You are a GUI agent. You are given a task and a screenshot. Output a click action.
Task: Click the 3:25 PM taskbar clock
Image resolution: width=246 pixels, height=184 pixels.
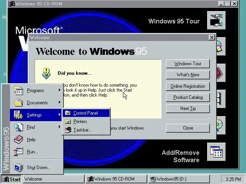click(x=233, y=179)
